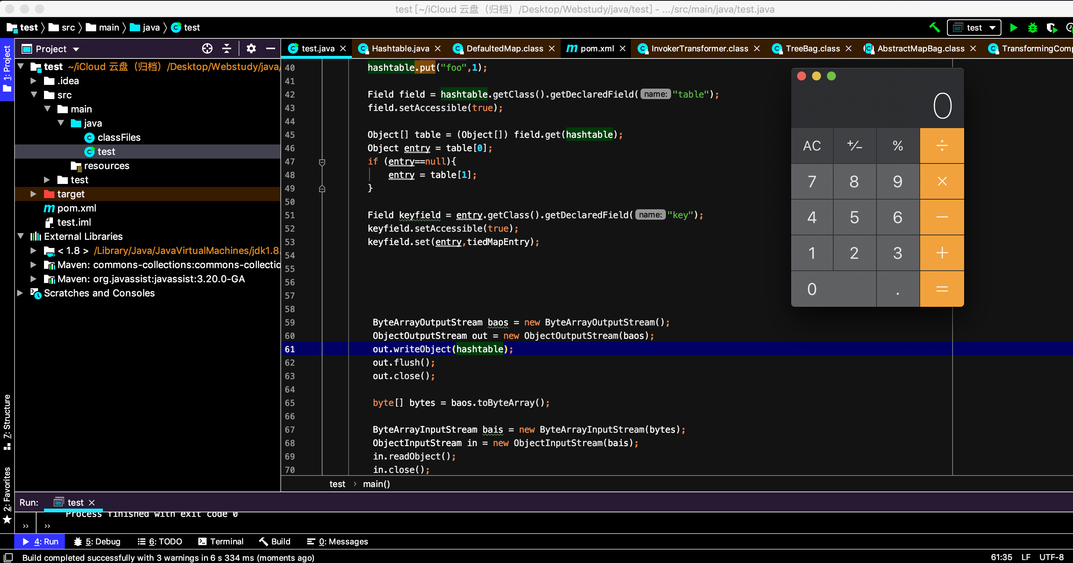Open Project panel settings gear
Screen dimensions: 1073x563
click(x=251, y=49)
